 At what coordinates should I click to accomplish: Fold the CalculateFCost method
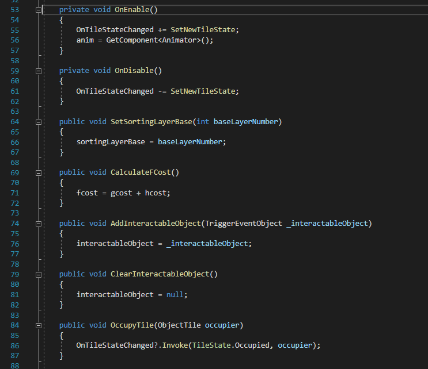(39, 172)
